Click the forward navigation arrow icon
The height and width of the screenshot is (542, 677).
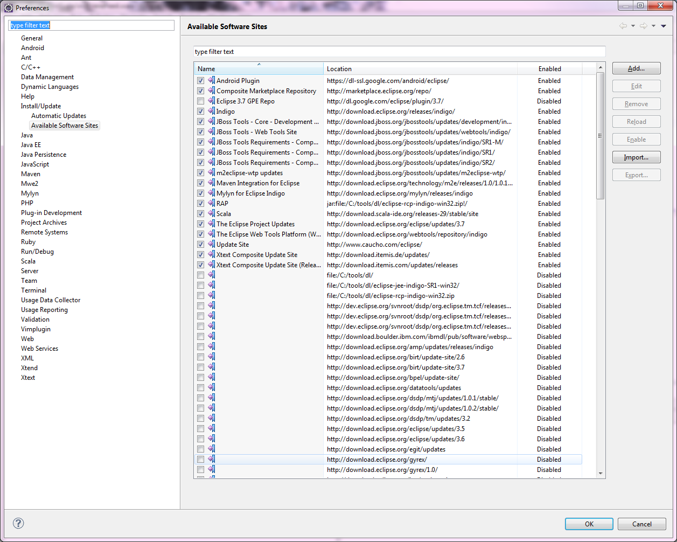[643, 26]
